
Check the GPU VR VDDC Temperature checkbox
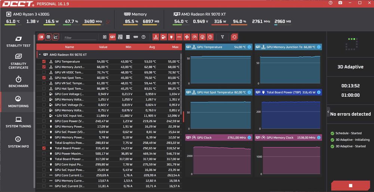point(44,72)
